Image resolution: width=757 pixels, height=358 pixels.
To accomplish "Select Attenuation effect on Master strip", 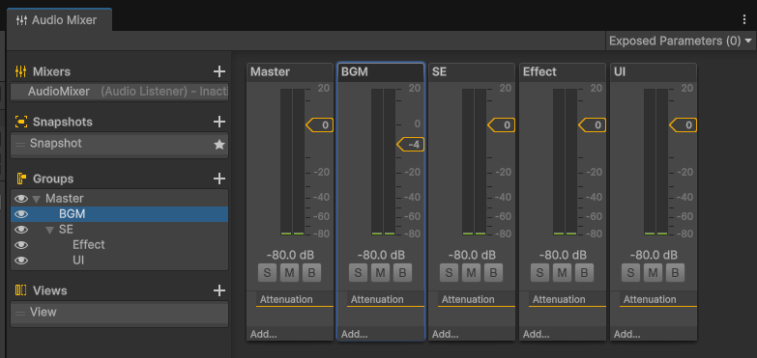I will pyautogui.click(x=295, y=300).
